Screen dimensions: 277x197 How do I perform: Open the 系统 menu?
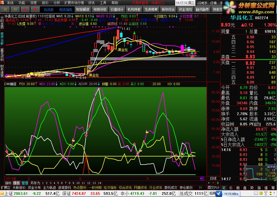pos(10,3)
